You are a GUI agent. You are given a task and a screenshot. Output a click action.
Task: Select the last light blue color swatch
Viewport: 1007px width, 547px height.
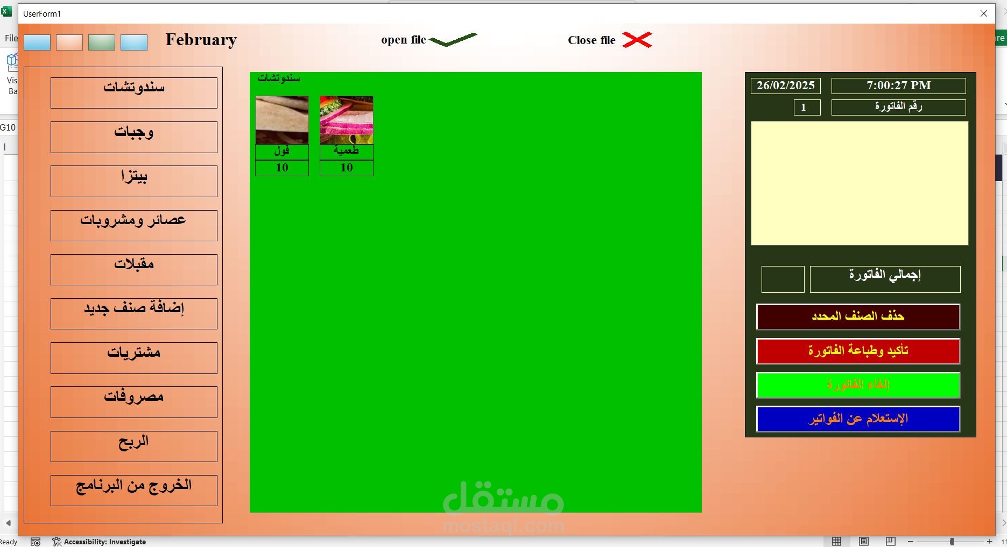[x=134, y=42]
